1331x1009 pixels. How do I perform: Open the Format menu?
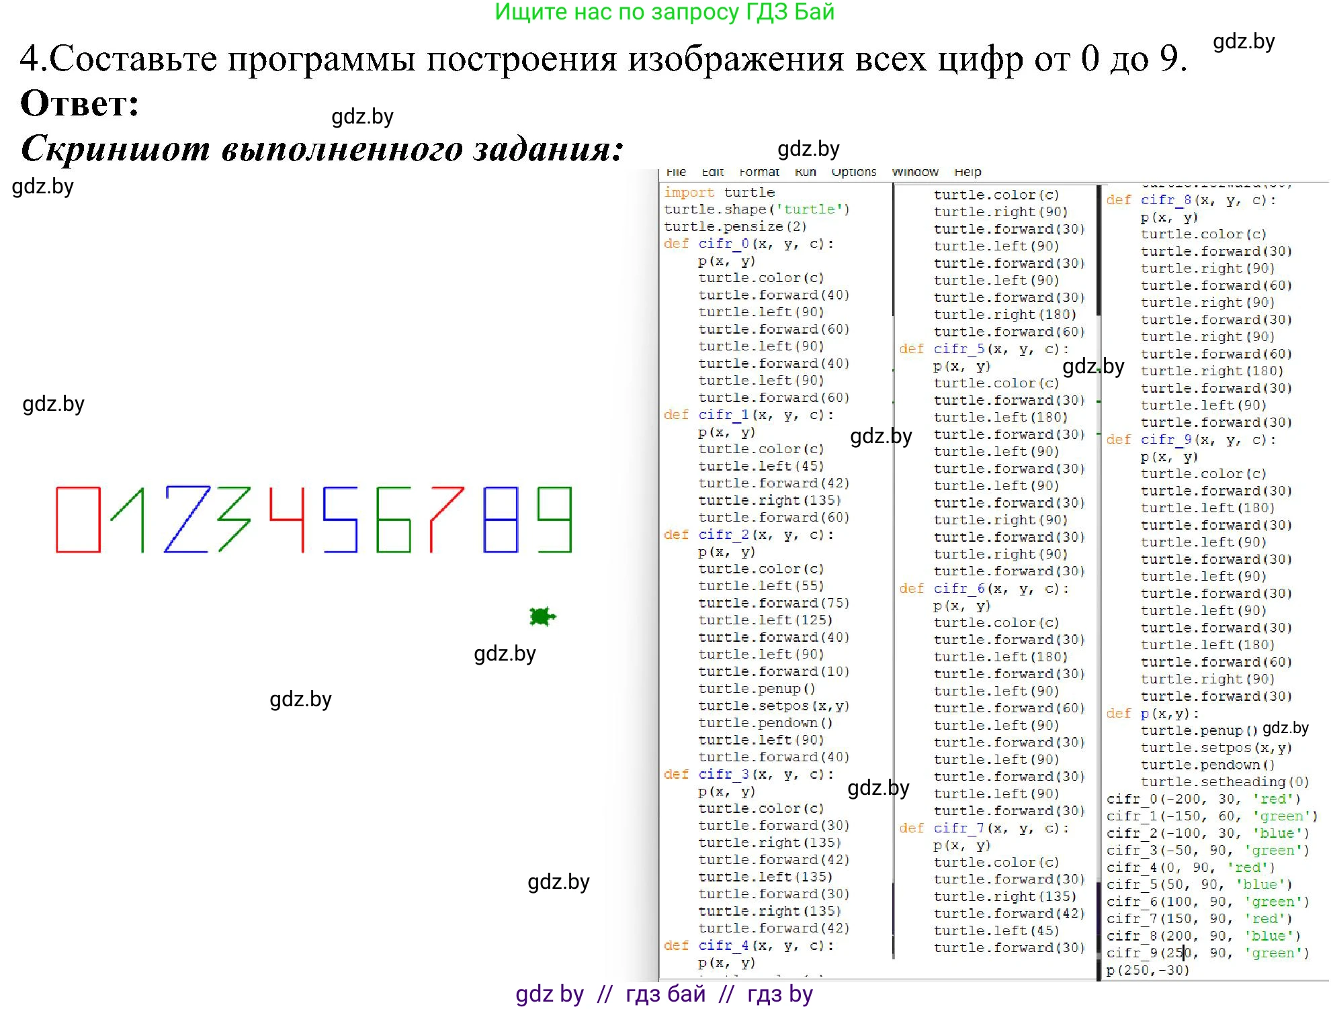click(759, 172)
